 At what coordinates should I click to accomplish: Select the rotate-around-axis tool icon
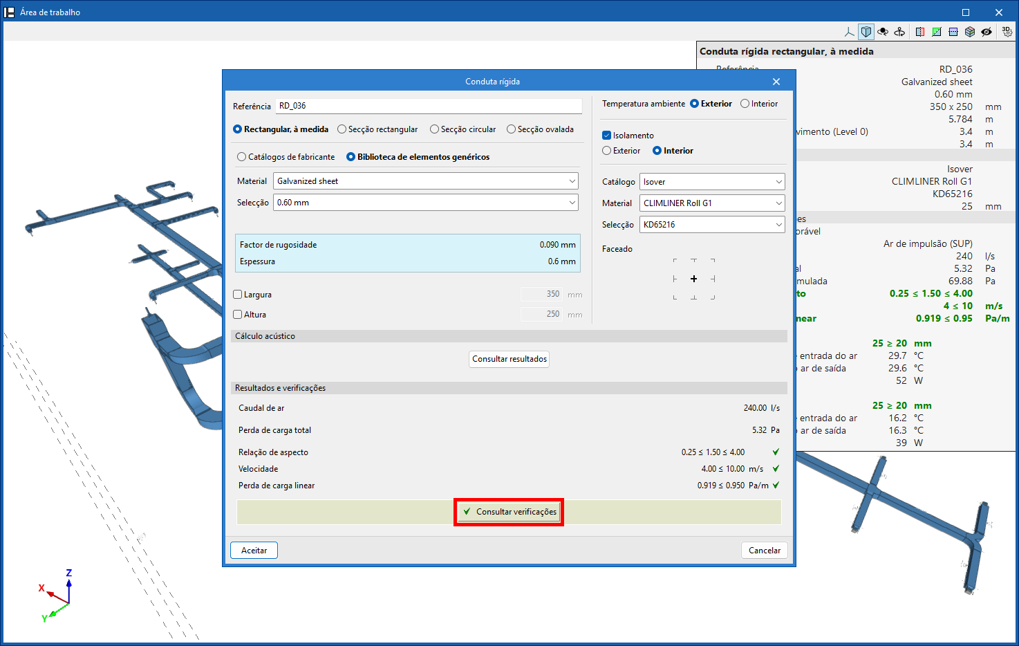coord(899,32)
